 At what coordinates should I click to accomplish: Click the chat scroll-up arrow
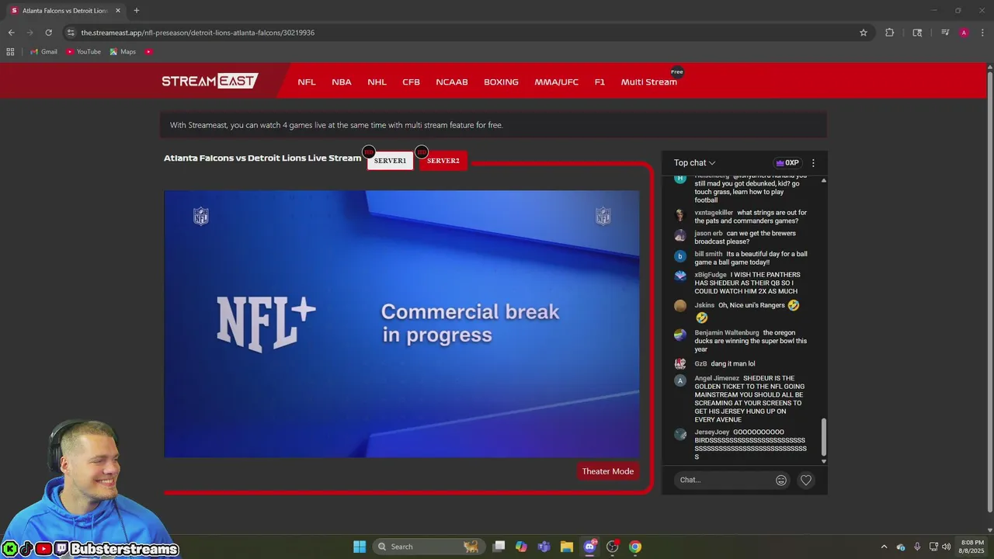824,180
